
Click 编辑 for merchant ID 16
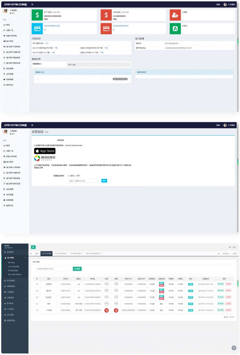(x=220, y=310)
